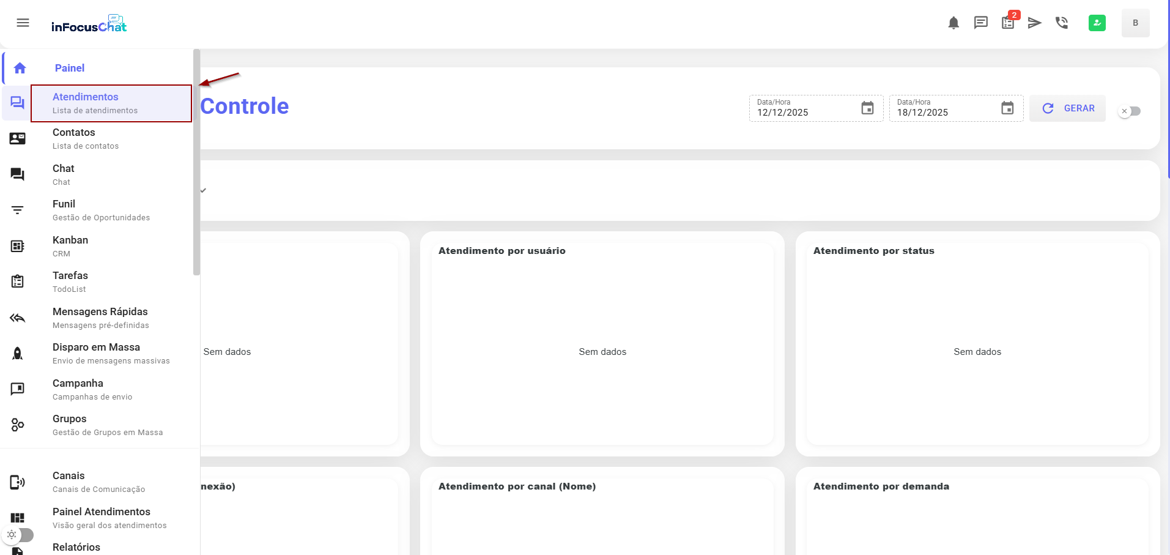Viewport: 1170px width, 555px height.
Task: Open the user avatar menu labeled B
Action: coord(1135,23)
